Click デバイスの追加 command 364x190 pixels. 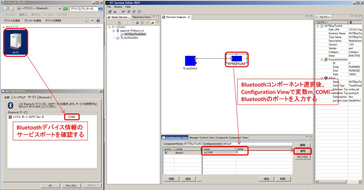(12, 21)
